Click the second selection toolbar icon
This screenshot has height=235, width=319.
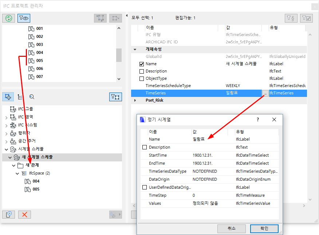click(x=115, y=18)
